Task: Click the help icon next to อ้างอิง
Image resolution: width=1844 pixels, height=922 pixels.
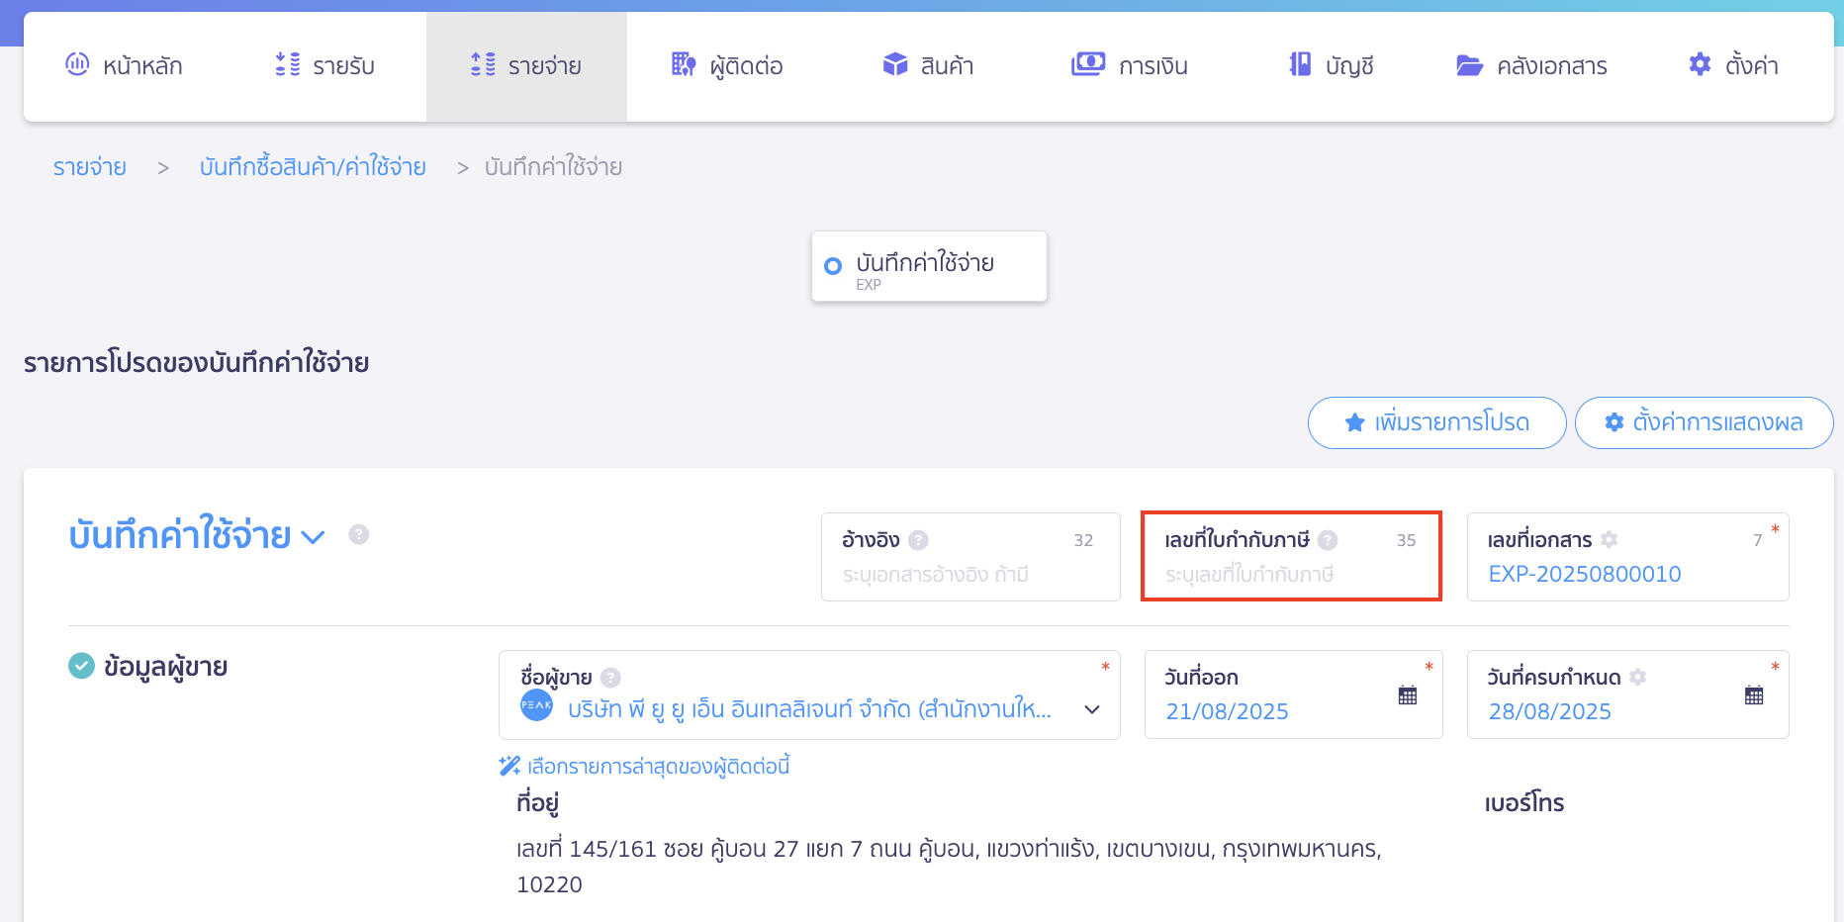Action: [918, 540]
